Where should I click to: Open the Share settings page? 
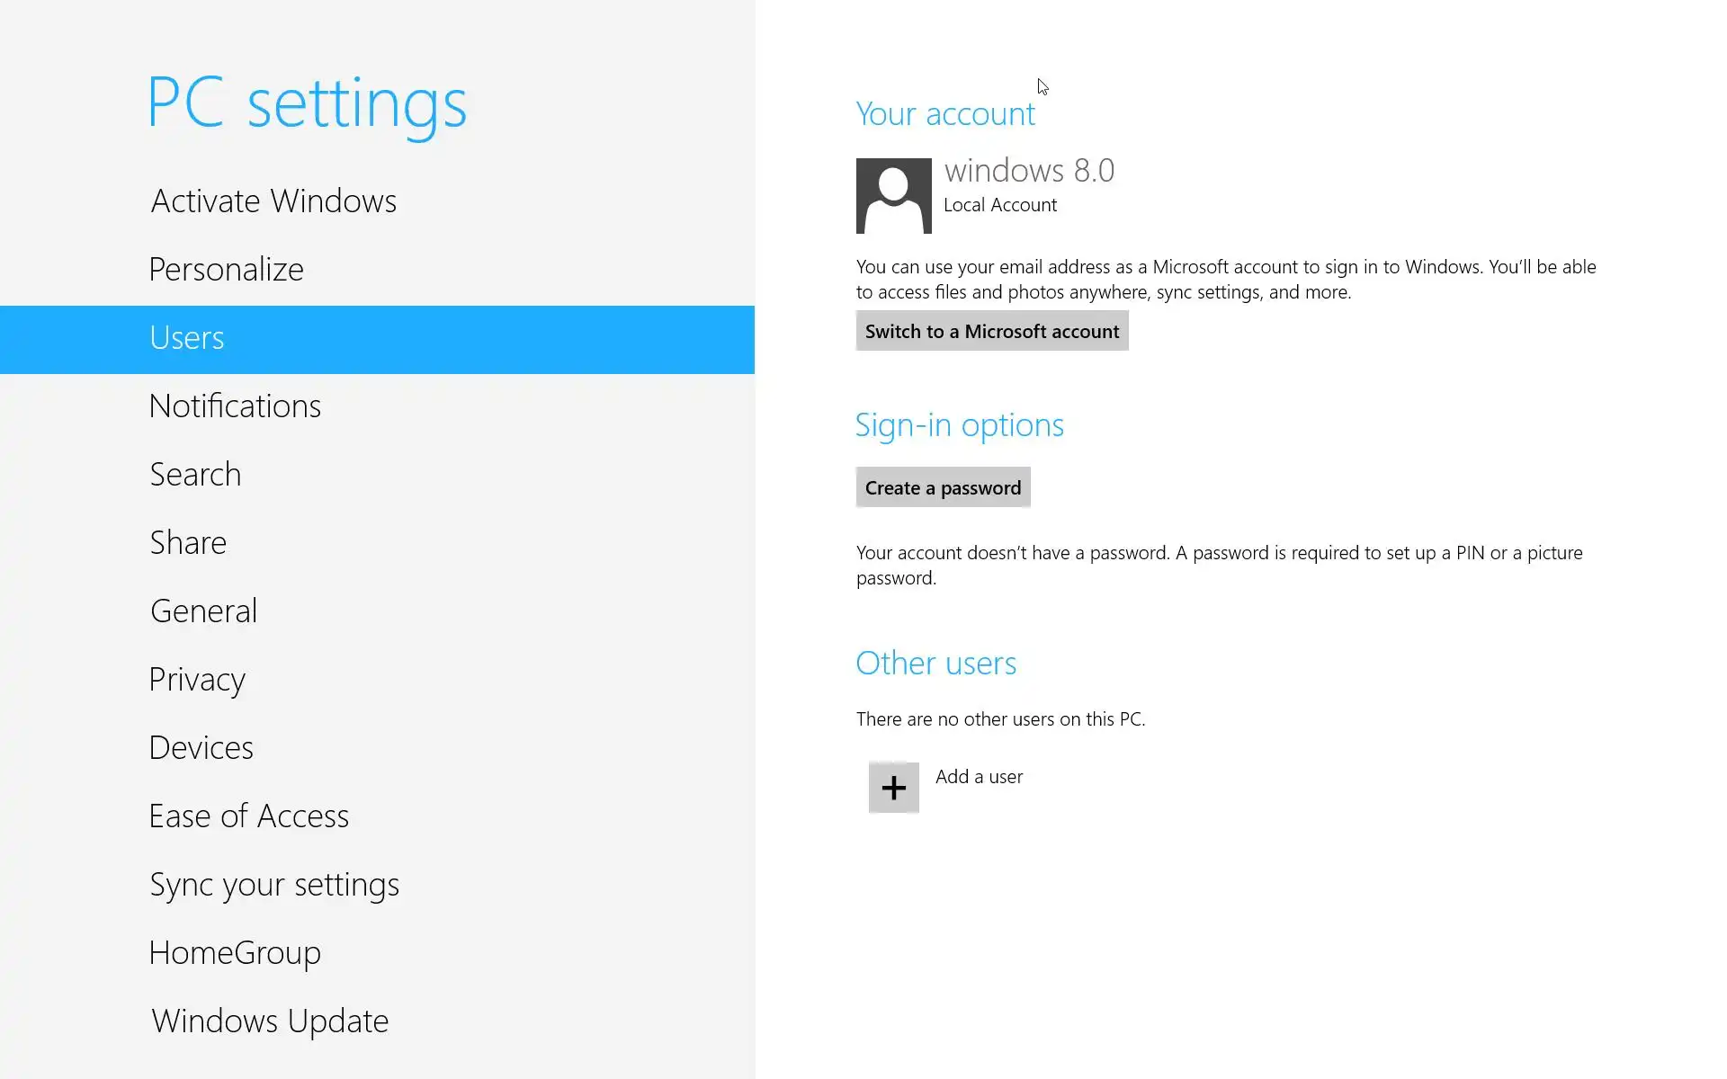tap(188, 543)
